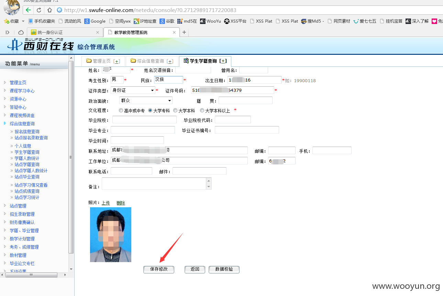Click the 数据校验 button
Image resolution: width=443 pixels, height=296 pixels.
224,269
